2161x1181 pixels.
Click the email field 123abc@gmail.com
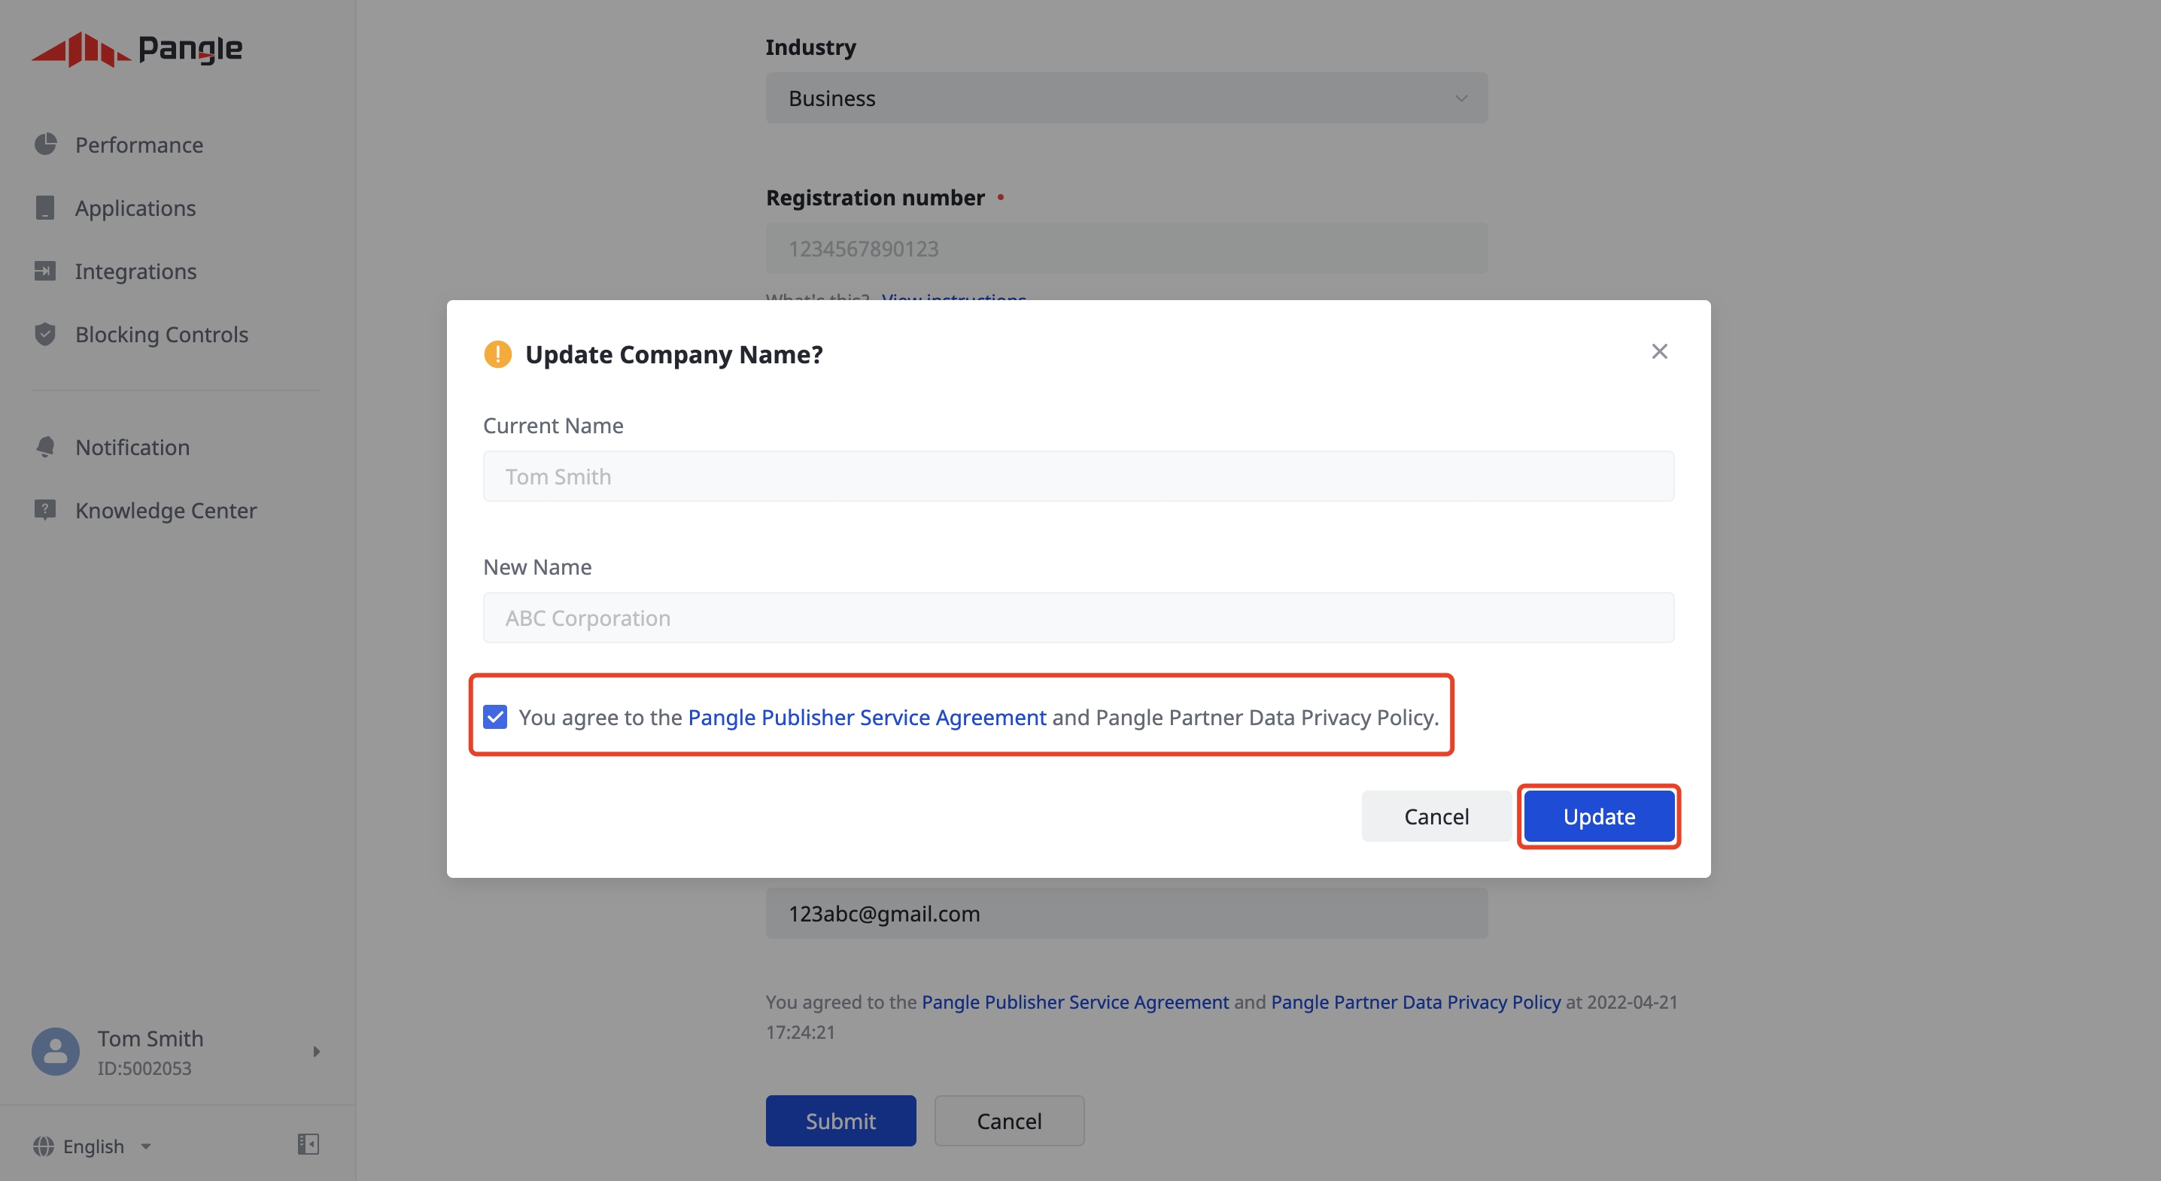[x=1126, y=913]
